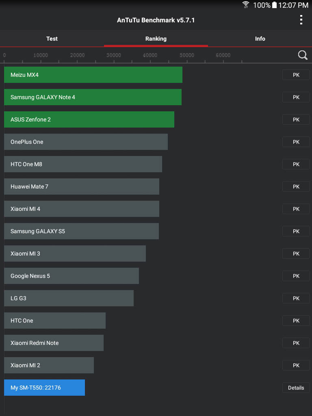Viewport: 312px width, 416px height.
Task: Compare with ASUS Zenfone 2 via PK
Action: pos(296,119)
